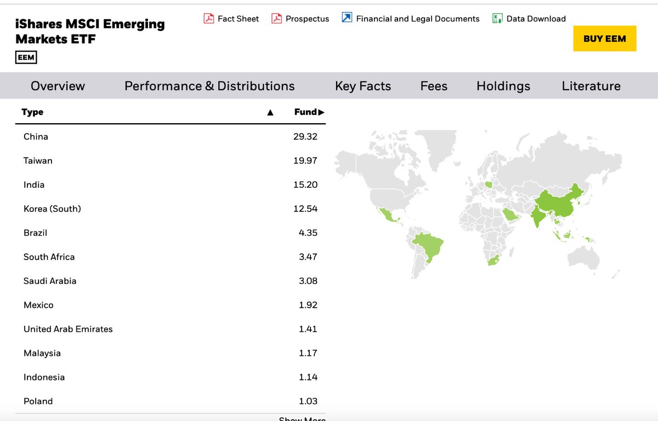
Task: Select the Indonesia row label
Action: (44, 377)
